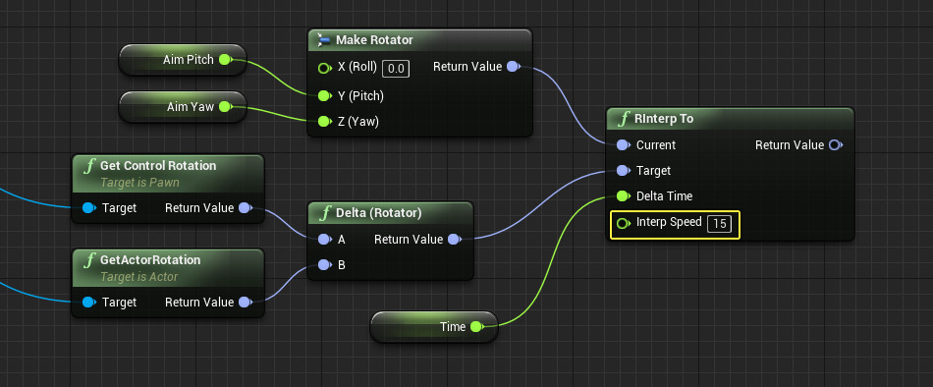Click Delta (Rotator) input pin B
Image resolution: width=933 pixels, height=387 pixels.
pos(324,265)
